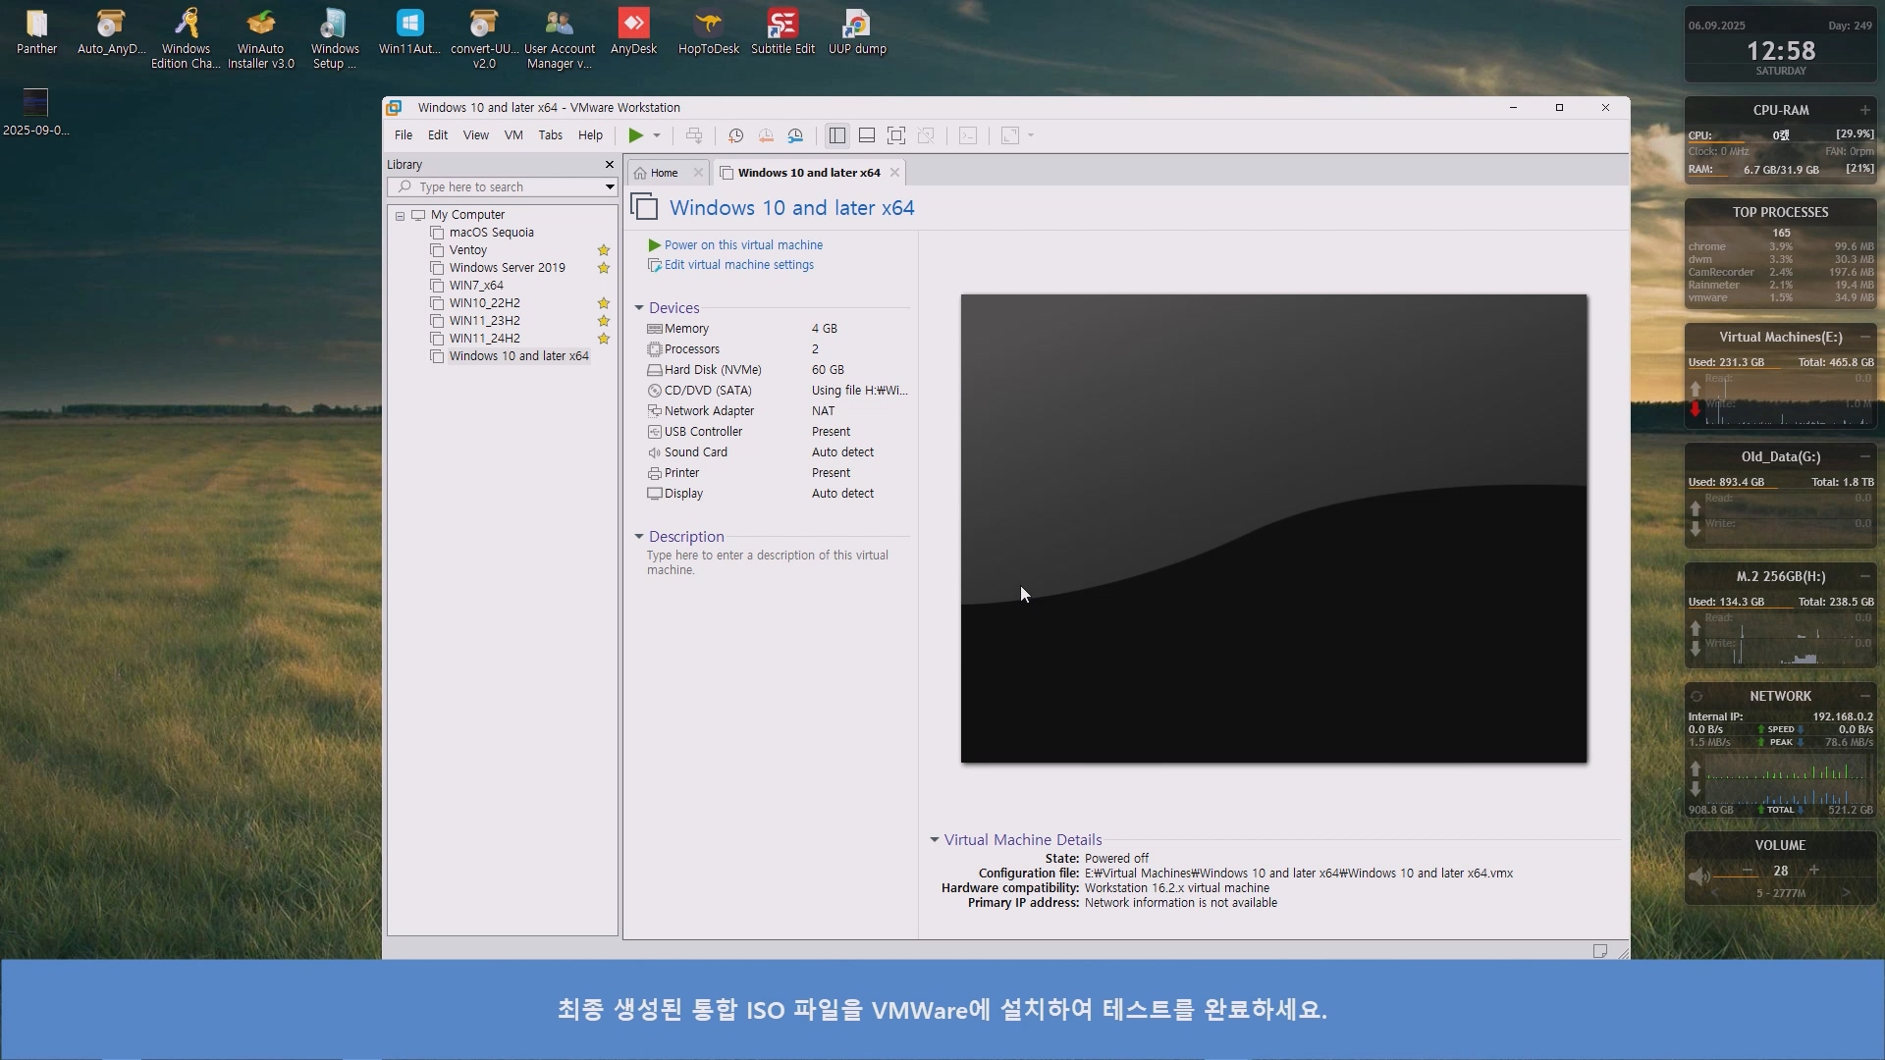This screenshot has width=1885, height=1060.
Task: Open the power options dropdown arrow
Action: (x=657, y=135)
